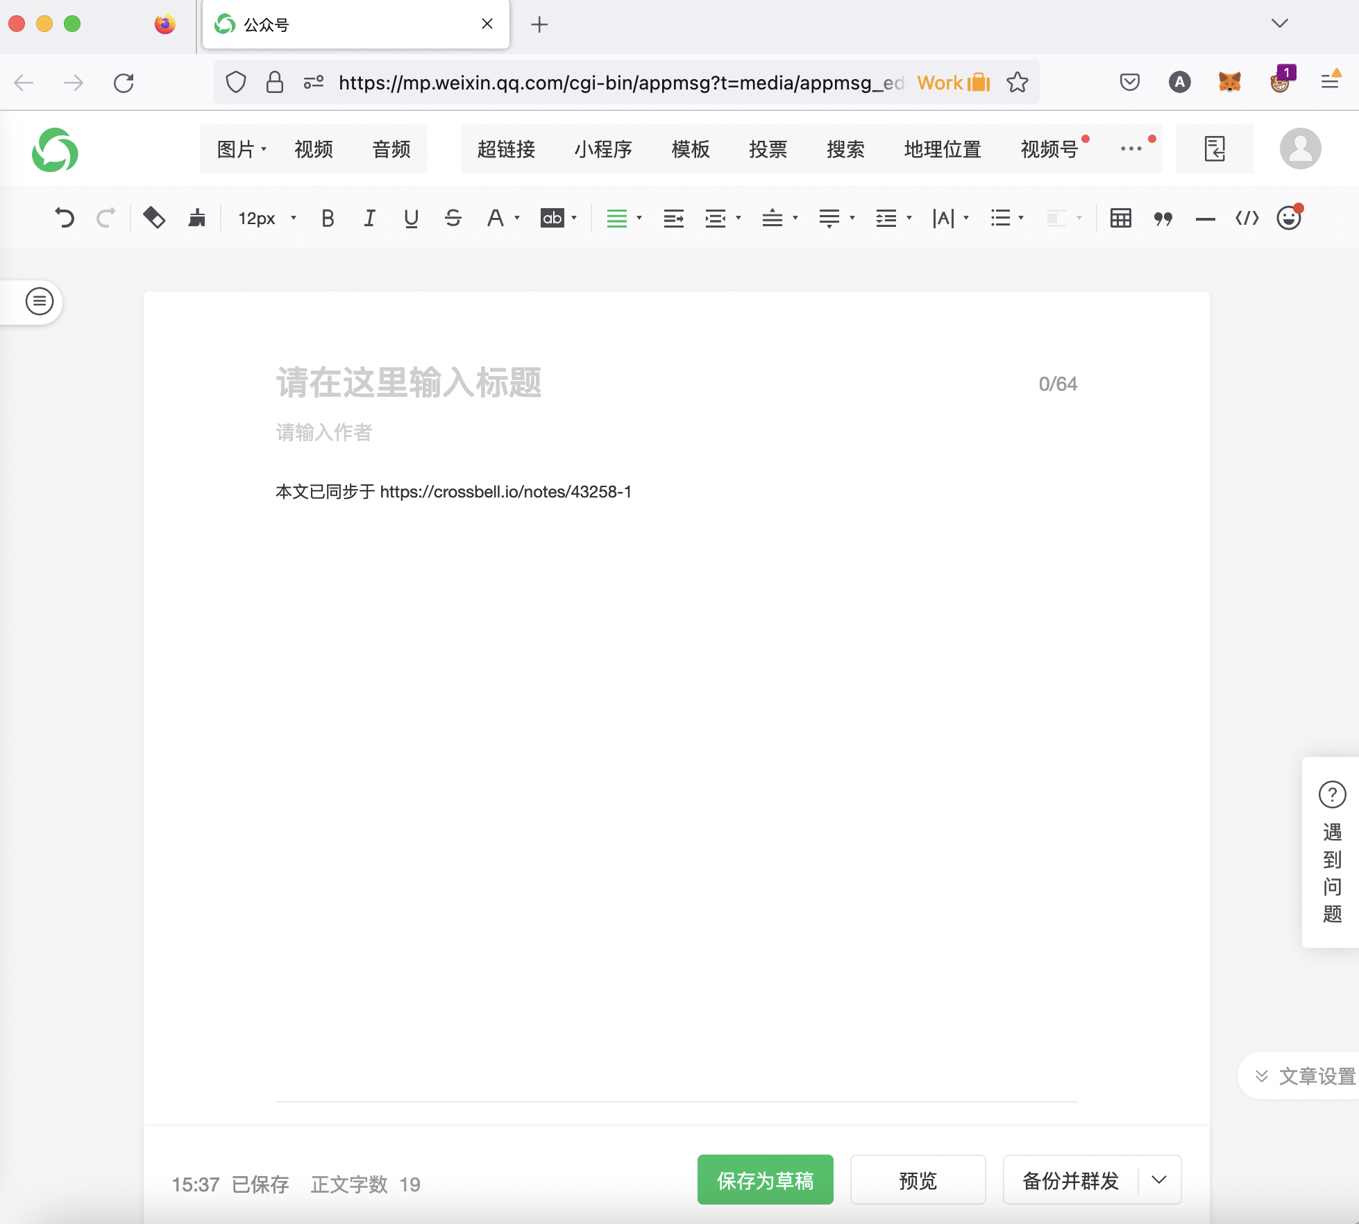
Task: Click the 超链接 menu item
Action: [x=506, y=149]
